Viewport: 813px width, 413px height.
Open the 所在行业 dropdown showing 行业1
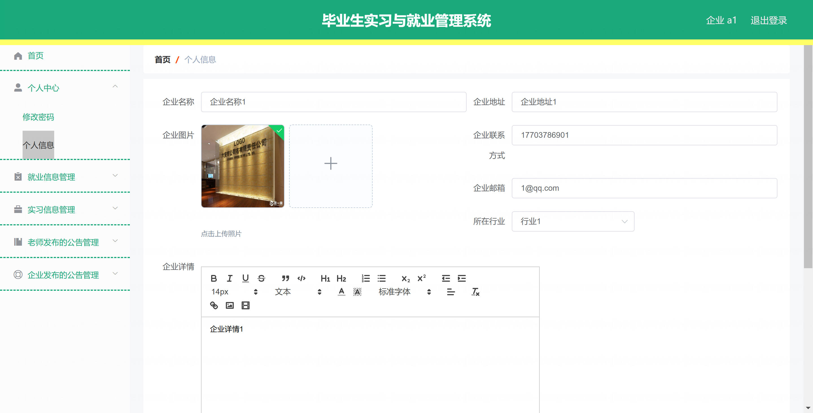tap(572, 221)
